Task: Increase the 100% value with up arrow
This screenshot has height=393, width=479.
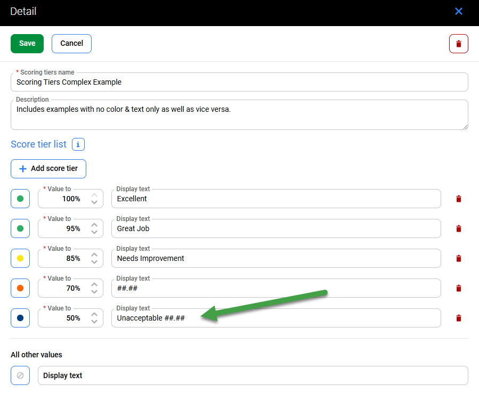Action: [94, 195]
